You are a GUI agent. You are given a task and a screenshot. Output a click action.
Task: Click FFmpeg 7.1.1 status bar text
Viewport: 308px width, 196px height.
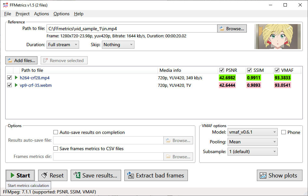(49, 192)
